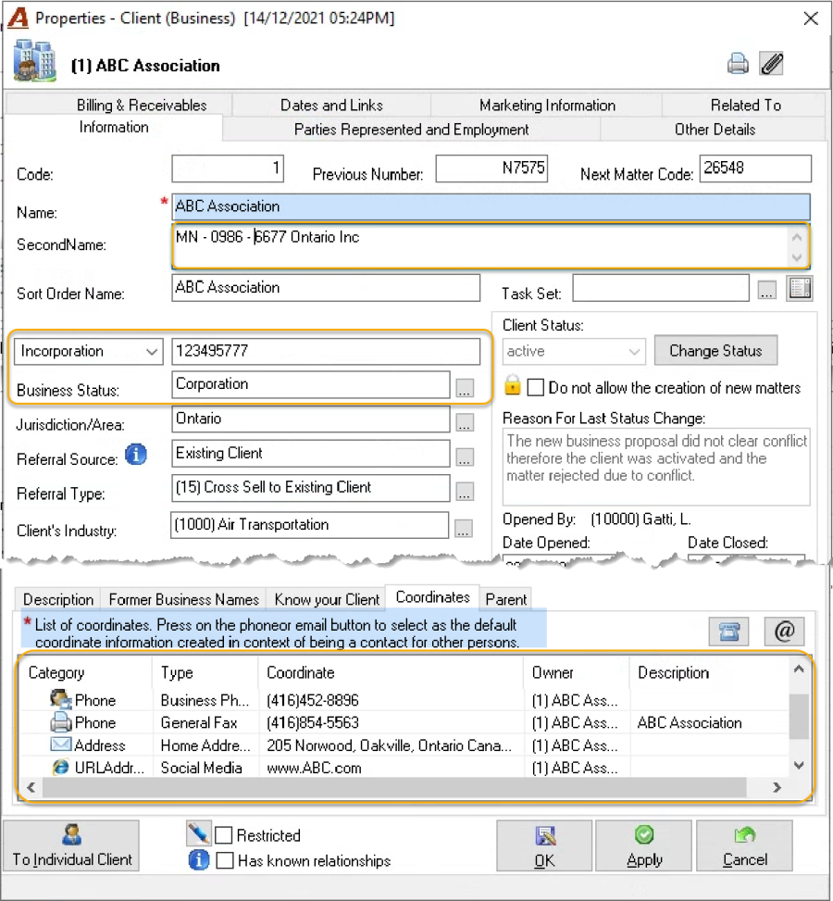Select the Know your Client tab
The height and width of the screenshot is (901, 833).
(x=327, y=599)
